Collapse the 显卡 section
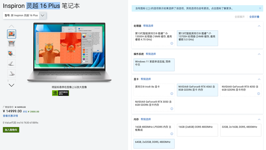Viewport: 266px width, 150px height. pyautogui.click(x=259, y=79)
